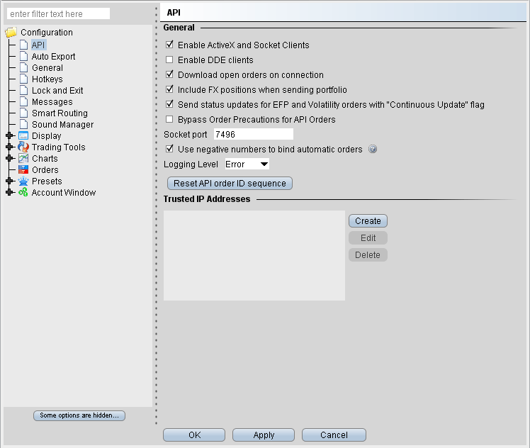Click the filter text search box

[58, 13]
